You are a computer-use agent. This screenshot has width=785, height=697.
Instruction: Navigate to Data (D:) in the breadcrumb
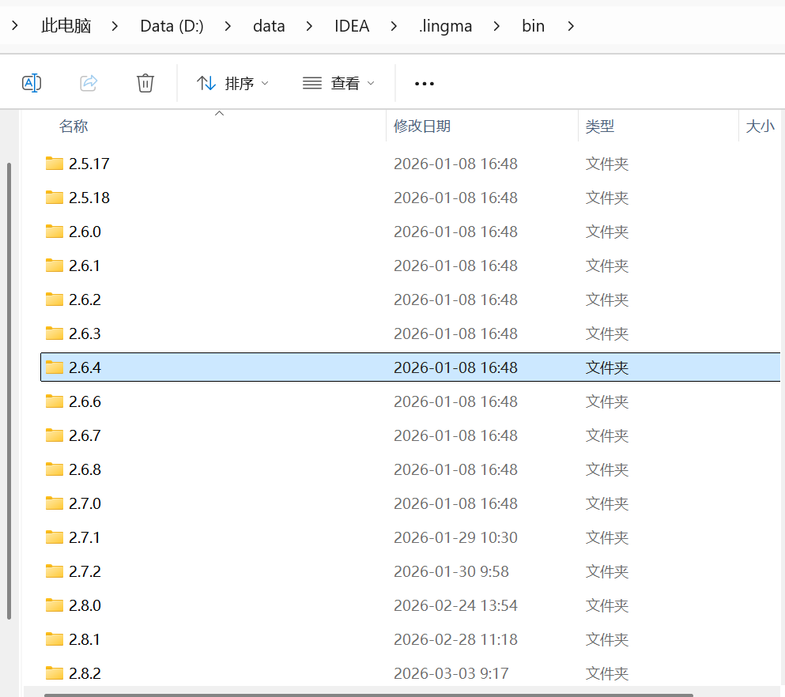click(x=172, y=25)
